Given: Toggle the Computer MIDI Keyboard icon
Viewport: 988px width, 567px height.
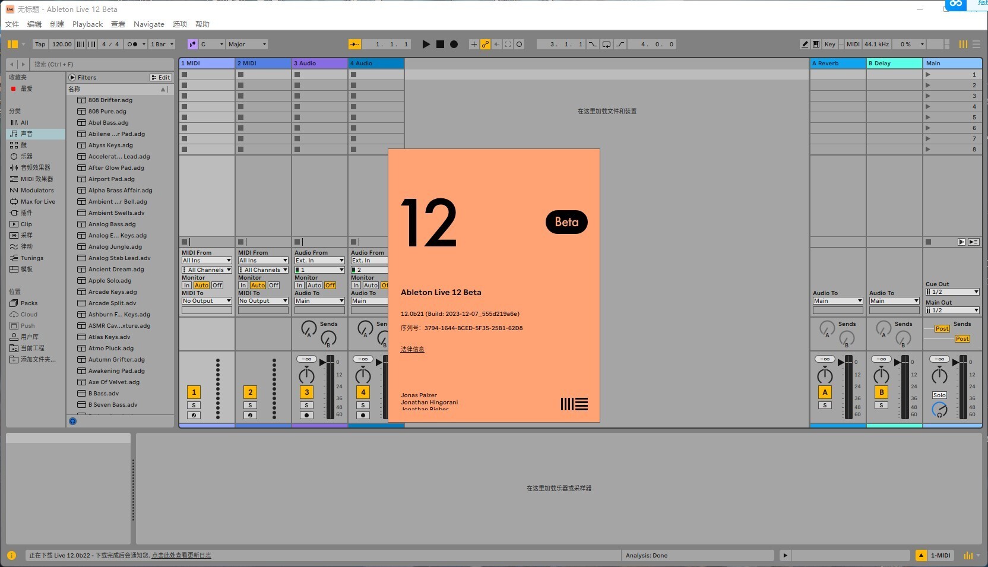Looking at the screenshot, I should click(x=816, y=44).
